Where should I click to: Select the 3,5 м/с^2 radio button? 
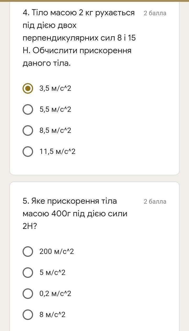28,88
